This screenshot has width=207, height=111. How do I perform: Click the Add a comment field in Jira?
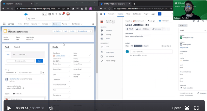point(151,52)
